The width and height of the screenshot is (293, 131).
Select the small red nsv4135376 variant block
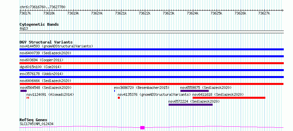pyautogui.click(x=119, y=98)
